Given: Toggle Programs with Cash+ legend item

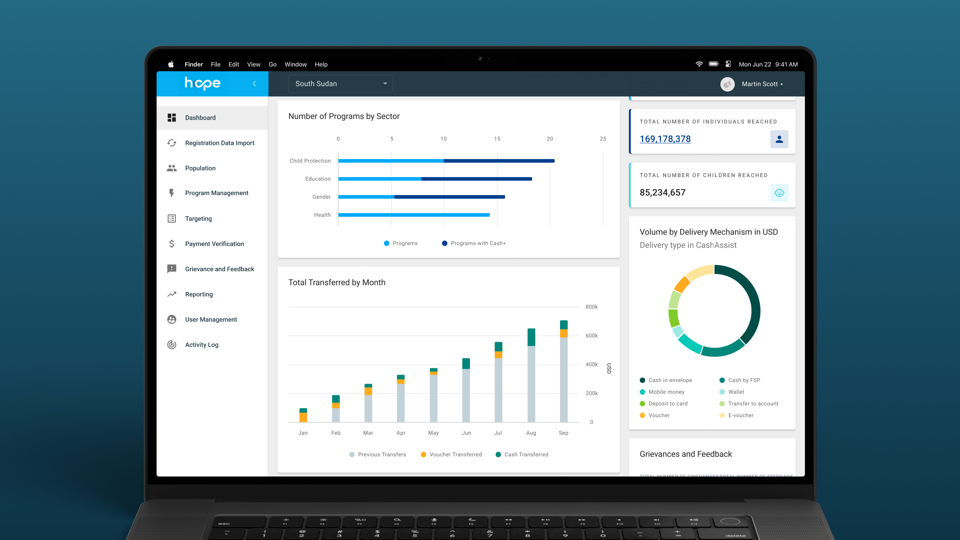Looking at the screenshot, I should tap(474, 243).
